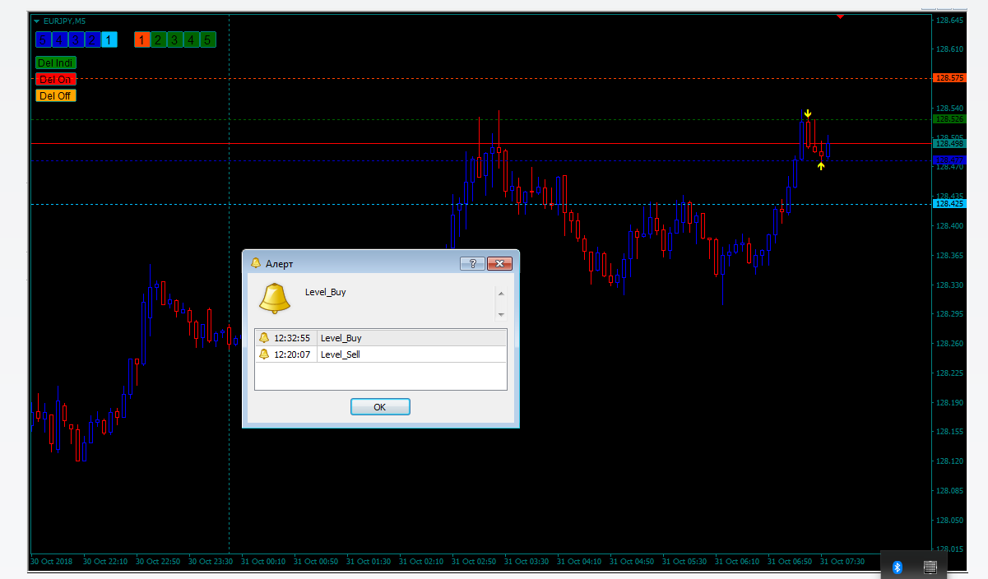Click the yellow down arrow sell signal

(808, 113)
